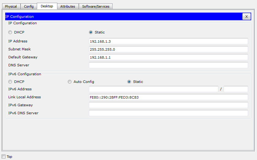Click the IPv6 Configuration group heading

(25, 74)
